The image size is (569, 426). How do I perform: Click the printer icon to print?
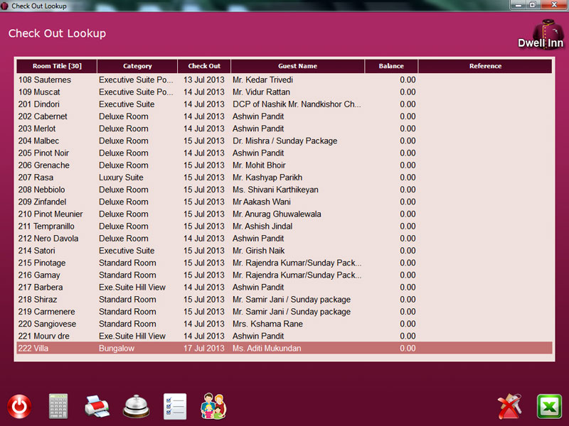click(x=97, y=406)
